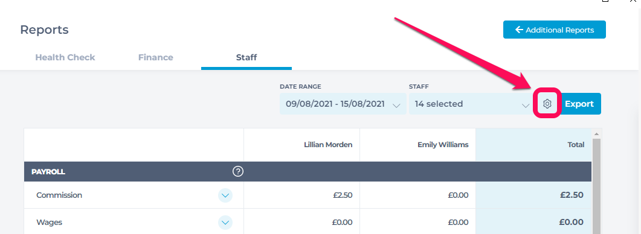The width and height of the screenshot is (641, 234).
Task: Click the scrollbar up arrow
Action: (596, 134)
